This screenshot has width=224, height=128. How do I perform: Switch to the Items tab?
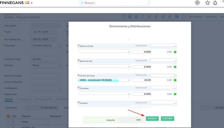click(9, 99)
